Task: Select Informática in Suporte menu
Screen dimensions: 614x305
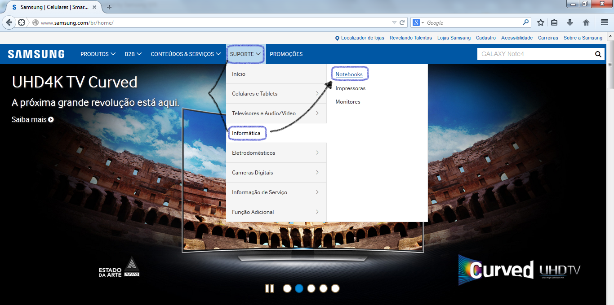Action: (x=276, y=133)
